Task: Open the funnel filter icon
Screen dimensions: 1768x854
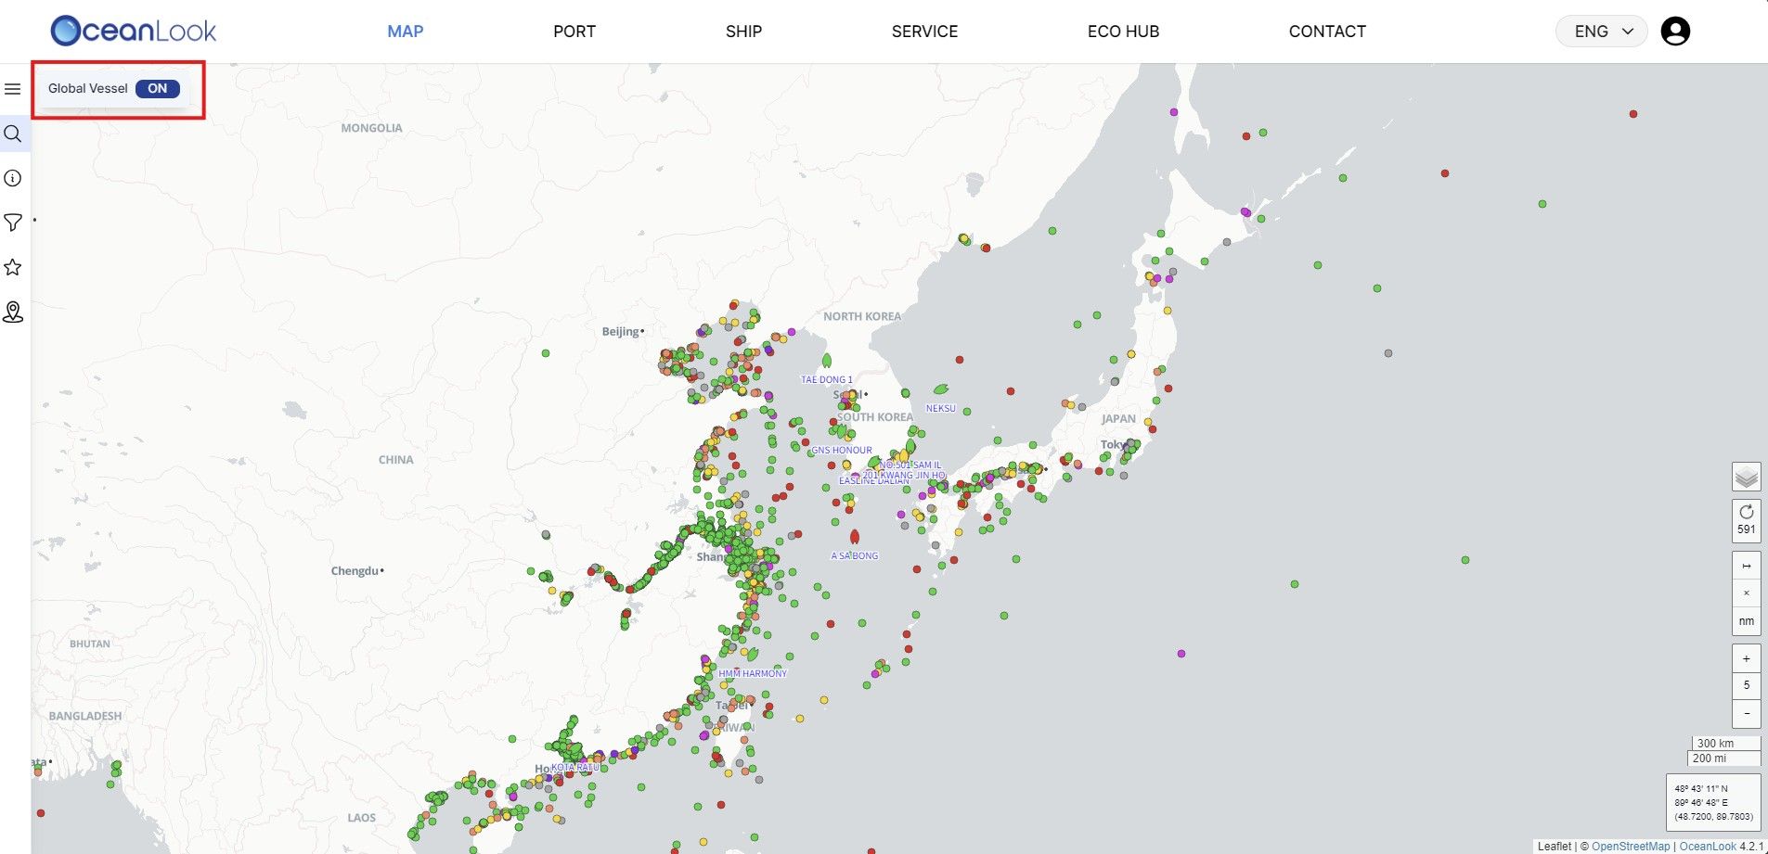Action: (13, 223)
